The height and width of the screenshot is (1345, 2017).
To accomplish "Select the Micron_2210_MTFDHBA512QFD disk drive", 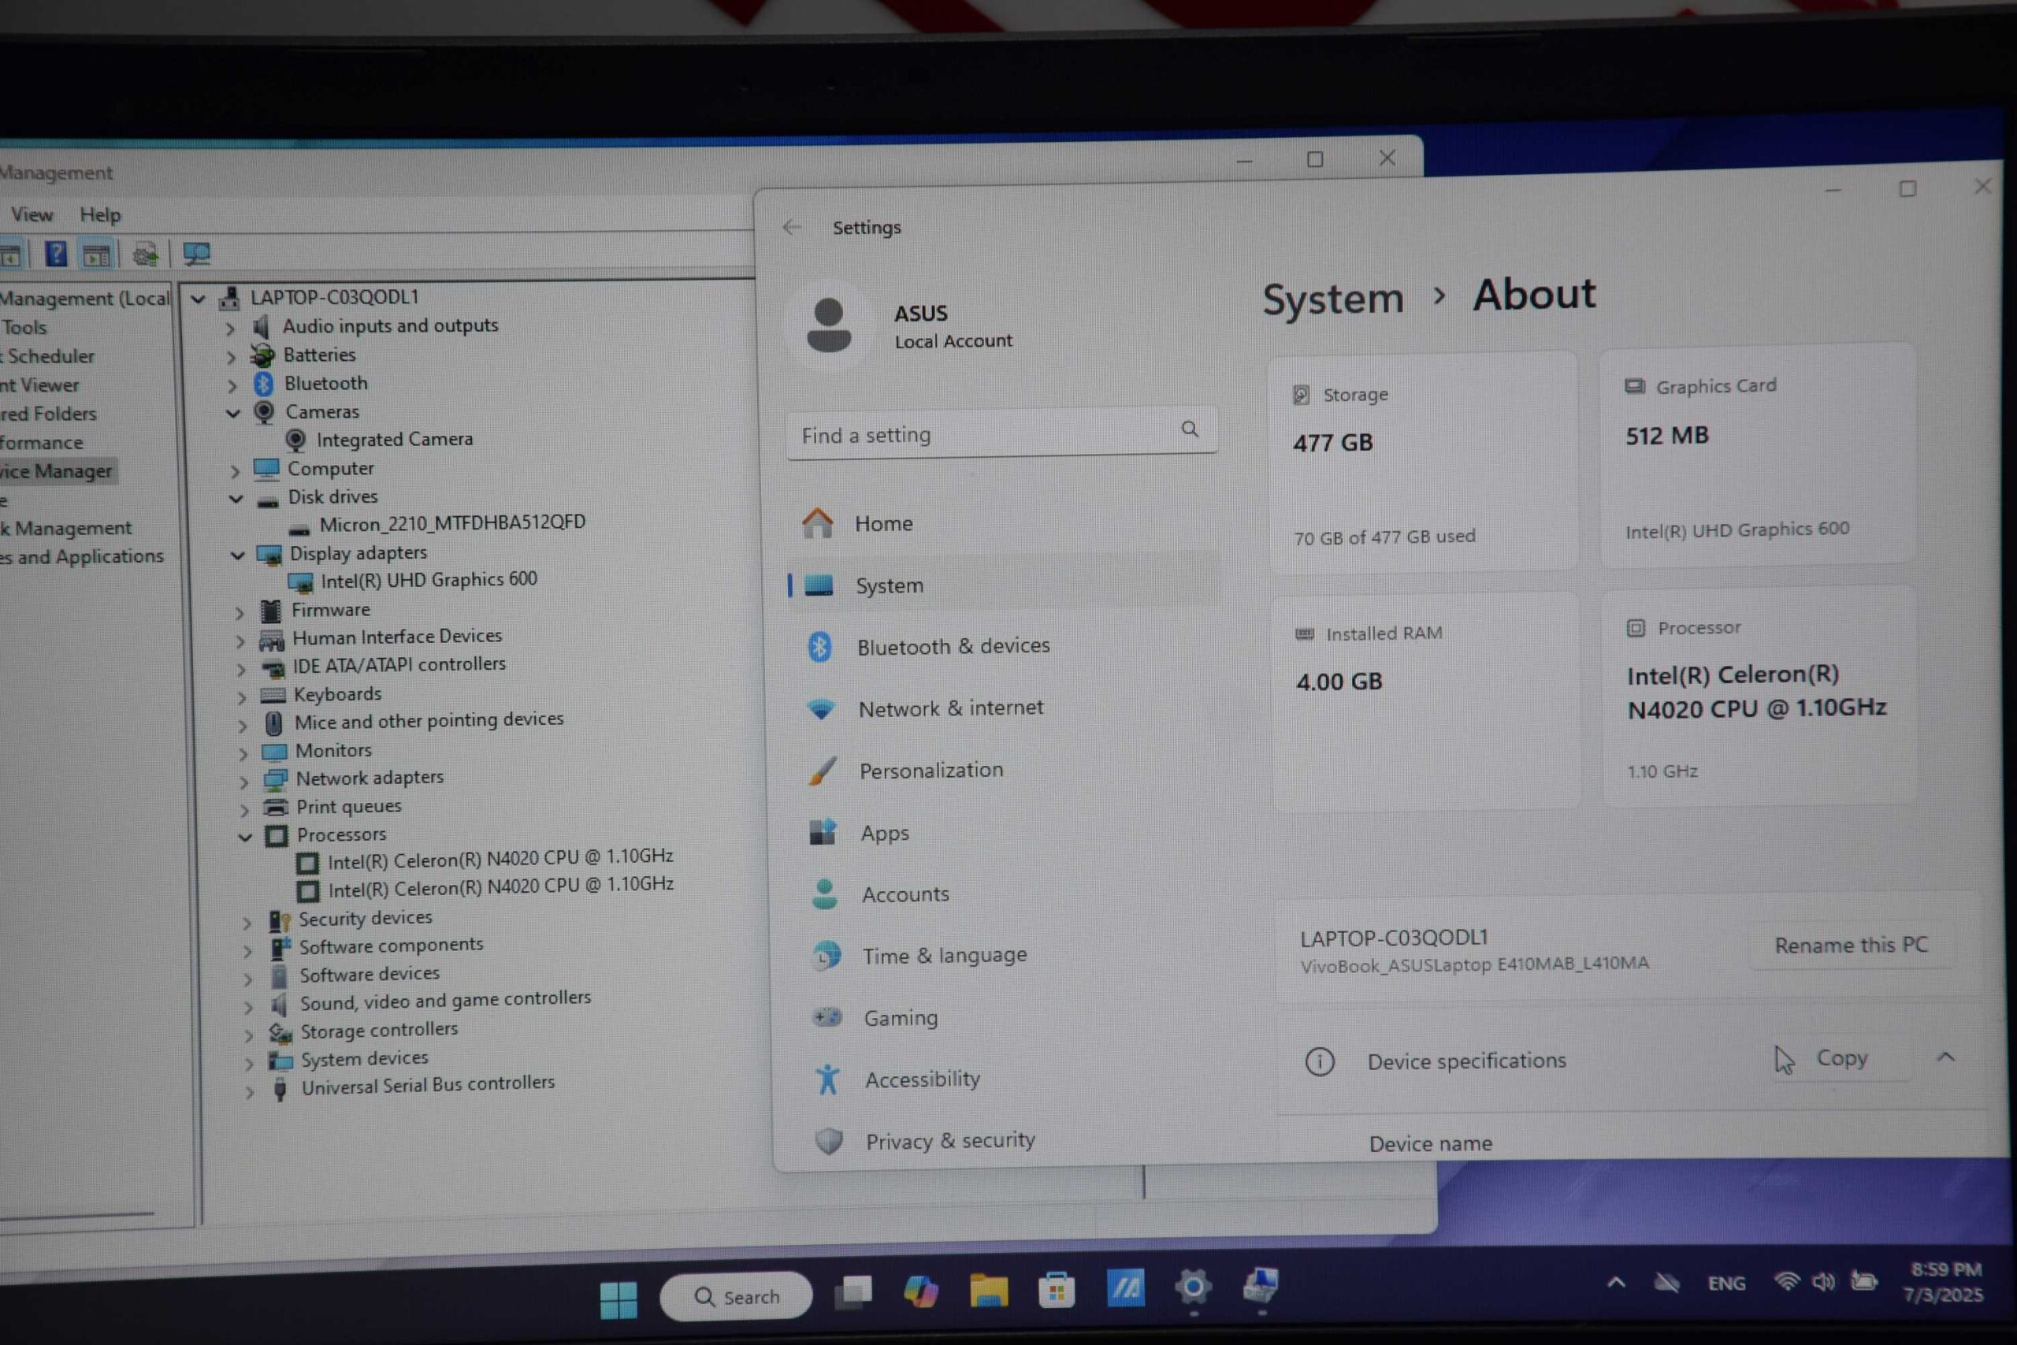I will coord(452,522).
